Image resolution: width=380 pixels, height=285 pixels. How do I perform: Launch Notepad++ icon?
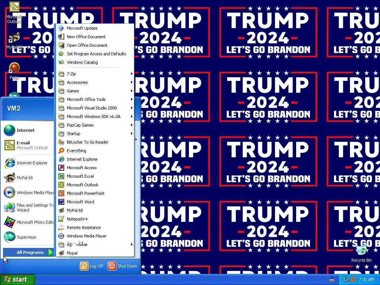(x=61, y=219)
